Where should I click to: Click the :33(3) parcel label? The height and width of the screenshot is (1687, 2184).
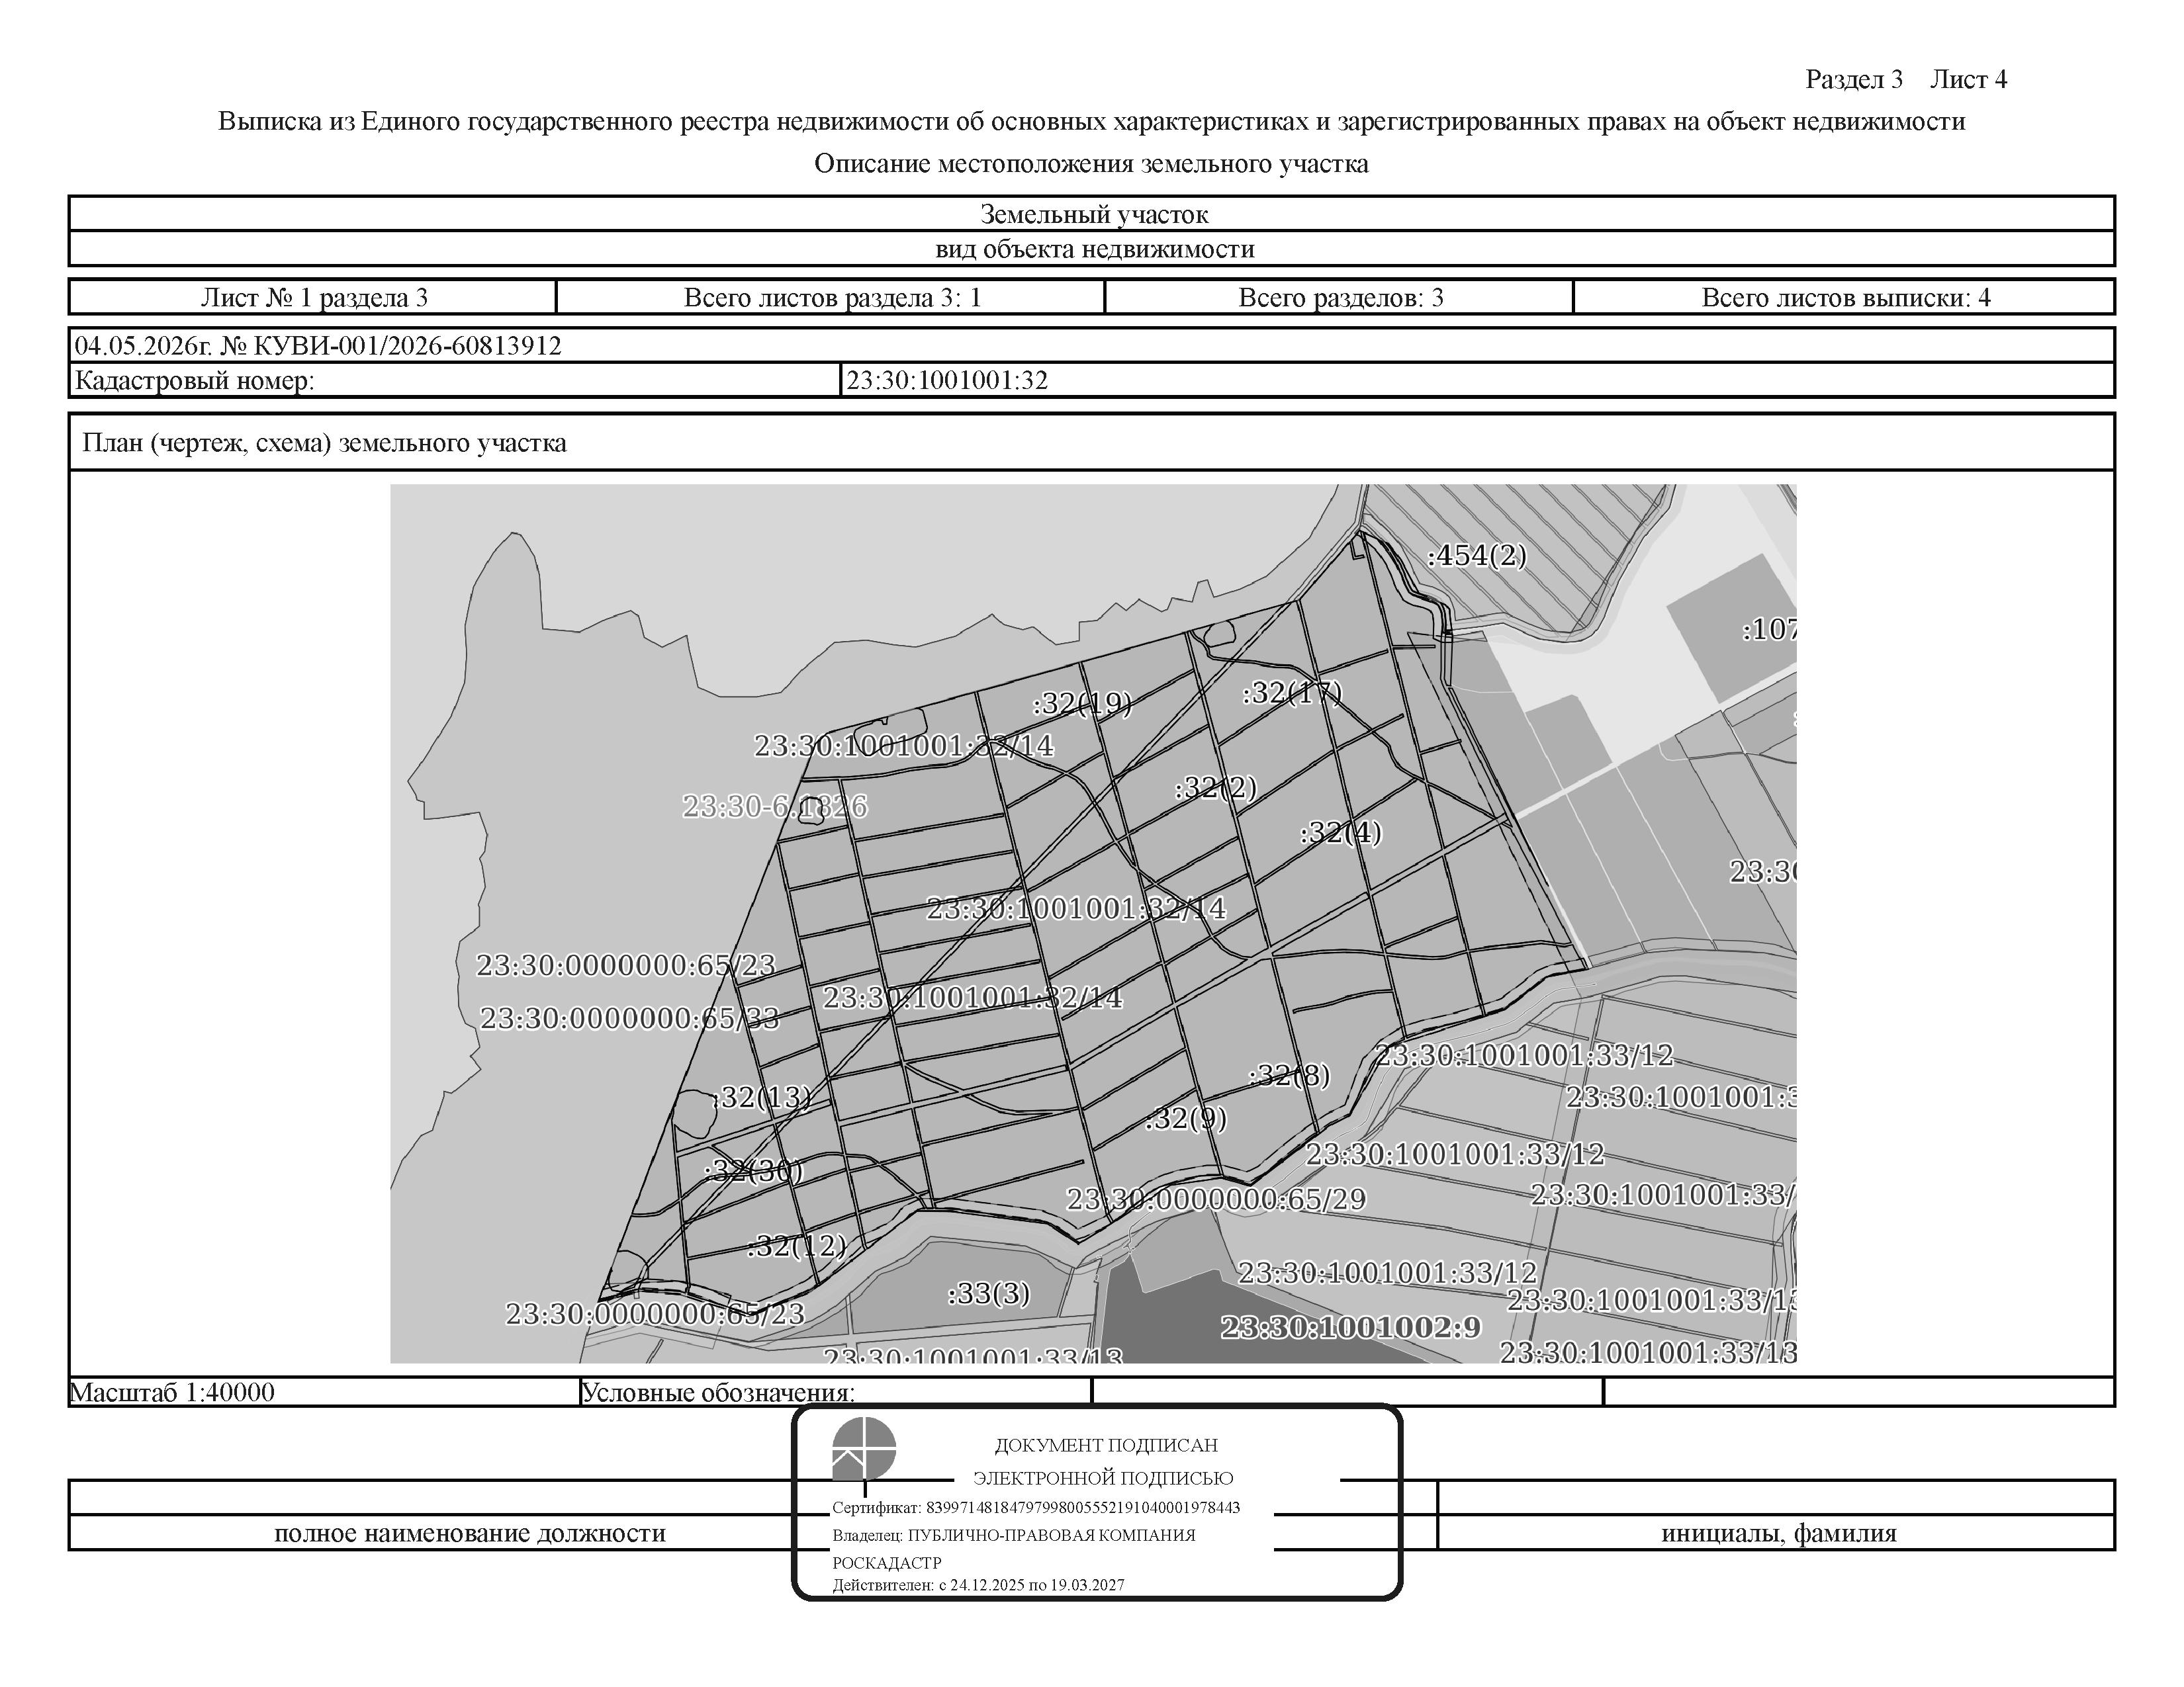coord(988,1292)
